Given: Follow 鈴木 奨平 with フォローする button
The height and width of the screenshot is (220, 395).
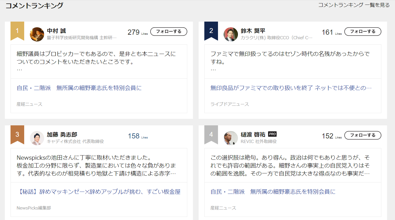Looking at the screenshot, I should click(x=363, y=32).
